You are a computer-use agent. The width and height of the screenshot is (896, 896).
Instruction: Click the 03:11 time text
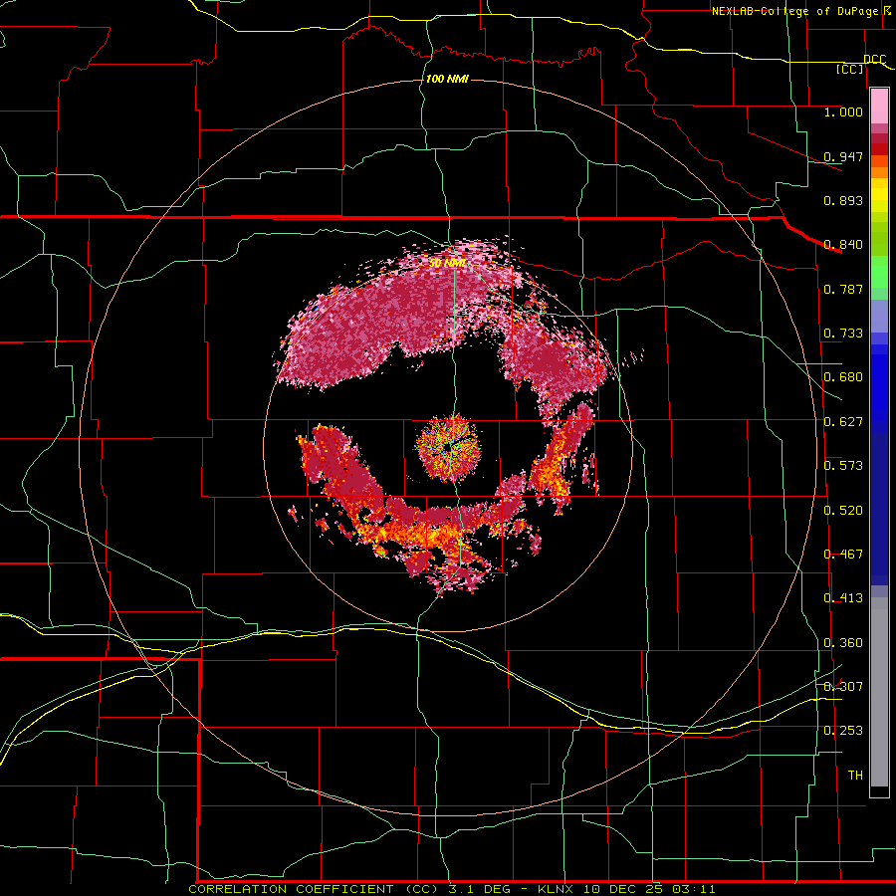(693, 889)
